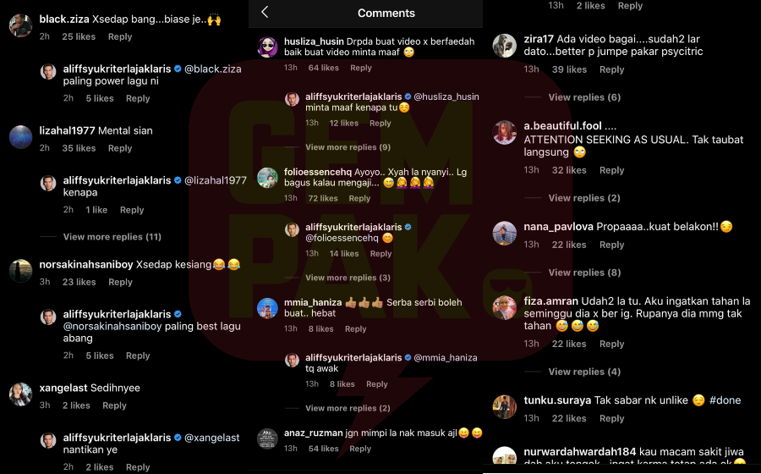Open husliza_husin's purple avatar
This screenshot has height=474, width=761.
coord(267,47)
